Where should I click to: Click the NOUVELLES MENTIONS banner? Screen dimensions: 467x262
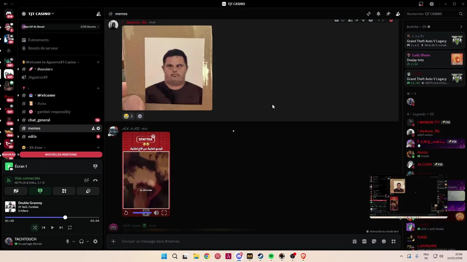pyautogui.click(x=61, y=155)
